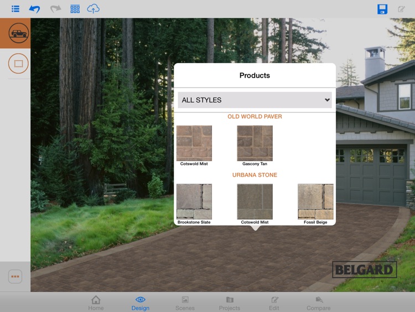Switch to the Design tab

tap(141, 303)
